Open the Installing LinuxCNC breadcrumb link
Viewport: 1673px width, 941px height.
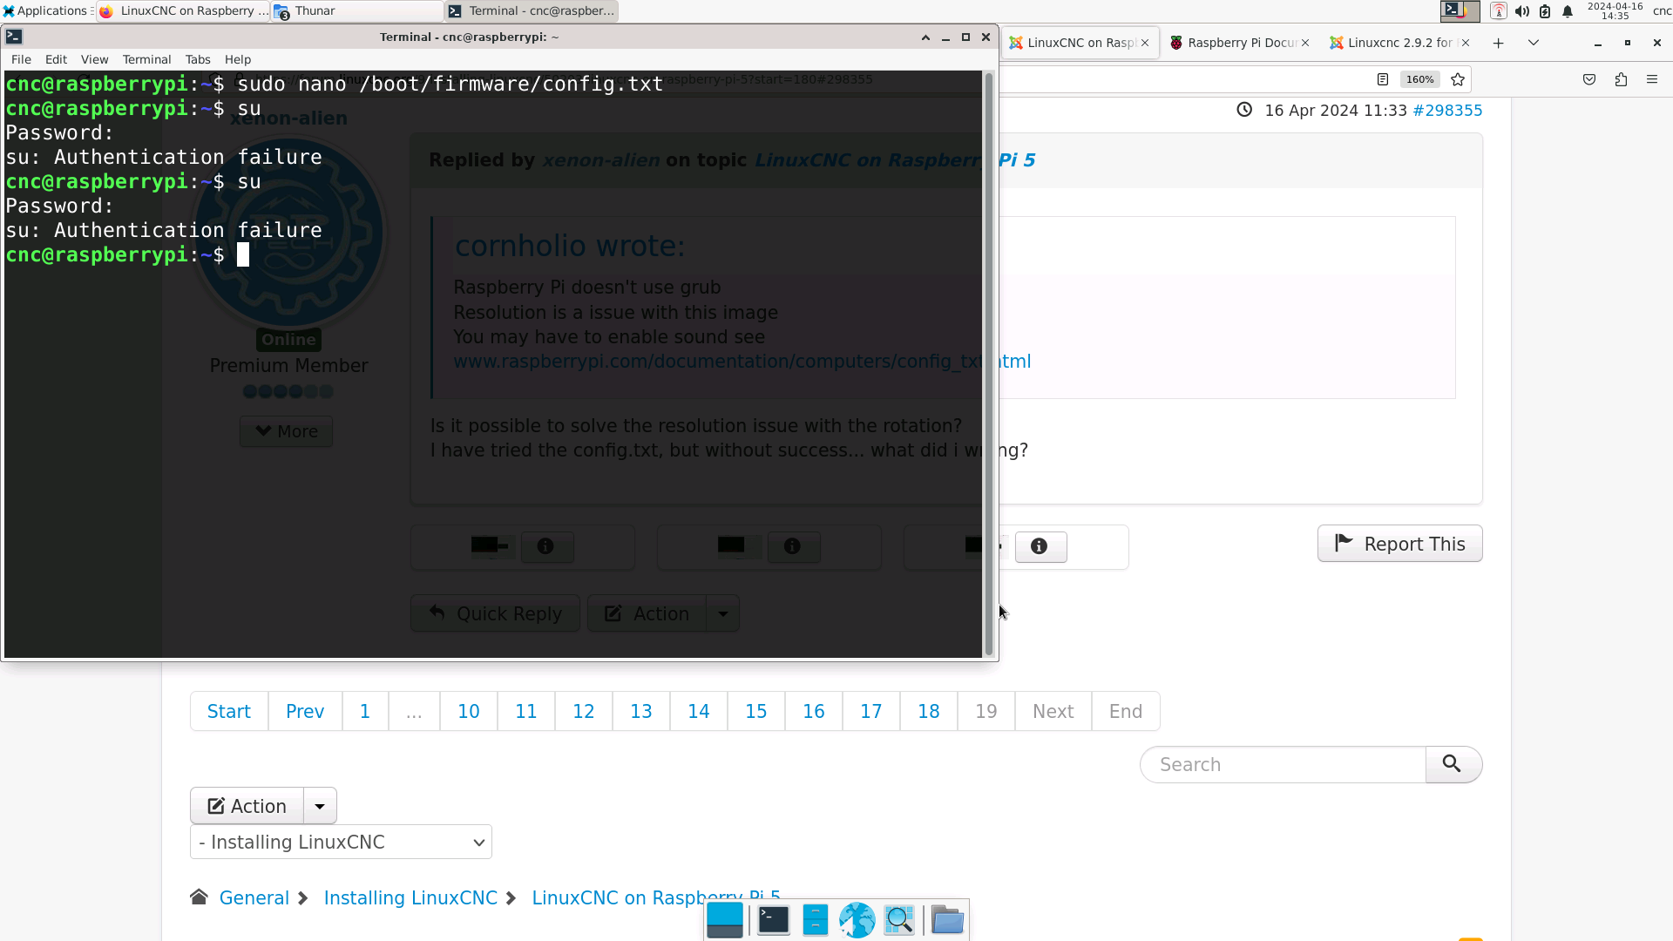pos(410,898)
